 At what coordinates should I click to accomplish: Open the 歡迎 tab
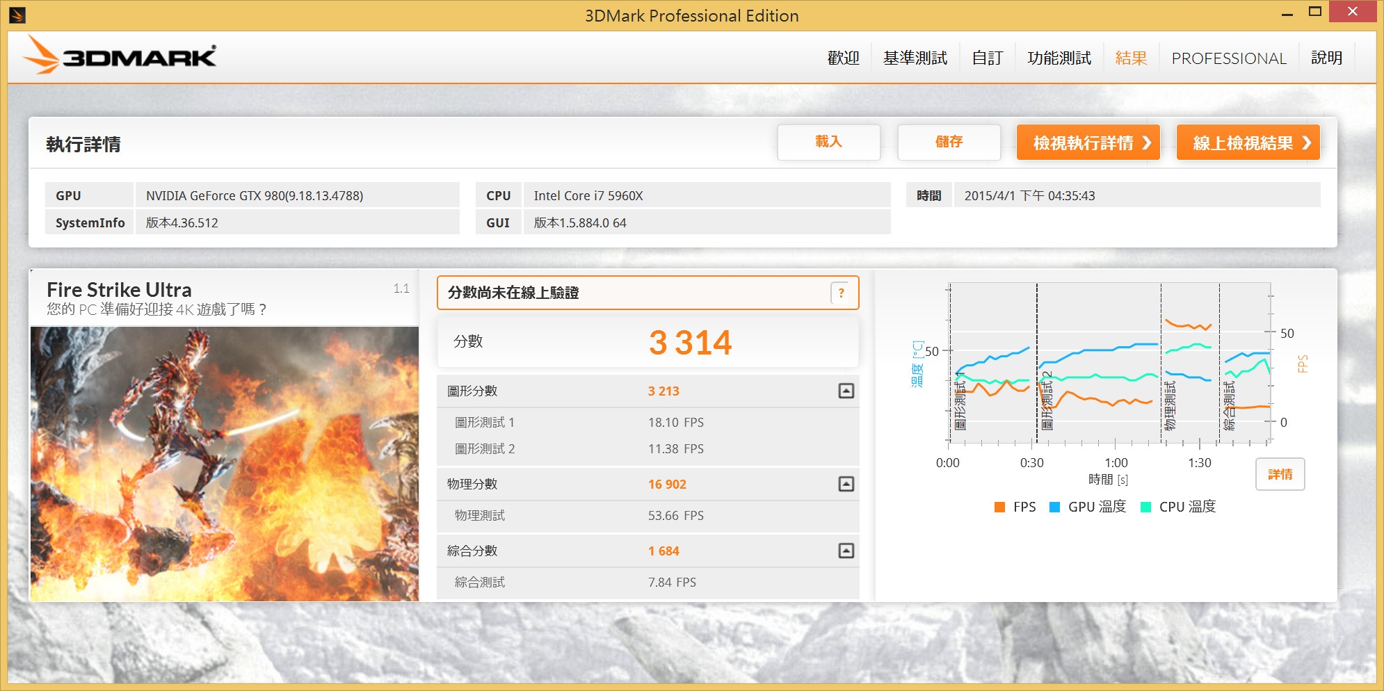pyautogui.click(x=843, y=58)
